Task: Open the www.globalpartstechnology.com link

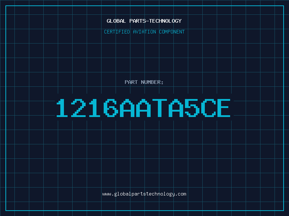Action: [x=144, y=194]
